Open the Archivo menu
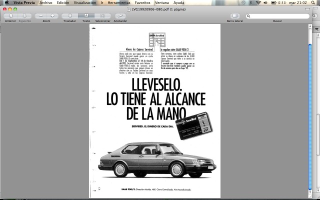Image resolution: width=320 pixels, height=200 pixels. pyautogui.click(x=45, y=2)
